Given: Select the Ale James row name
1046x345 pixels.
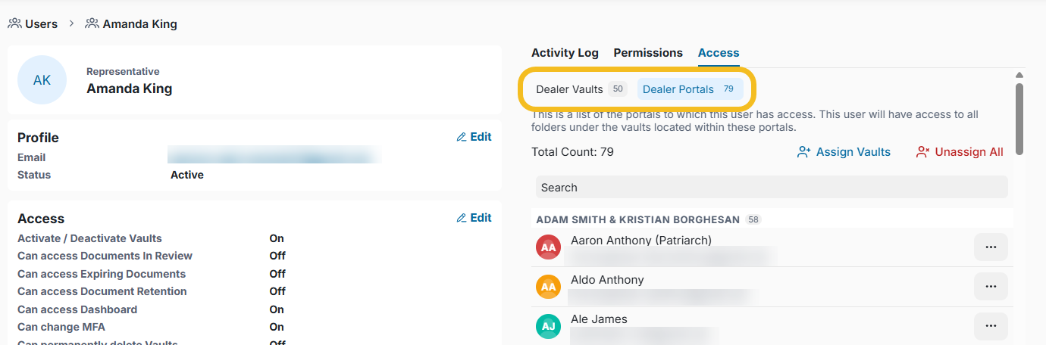Looking at the screenshot, I should pyautogui.click(x=599, y=319).
